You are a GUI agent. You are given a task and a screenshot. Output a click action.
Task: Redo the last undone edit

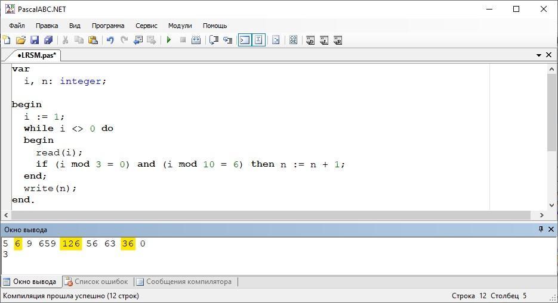(124, 40)
